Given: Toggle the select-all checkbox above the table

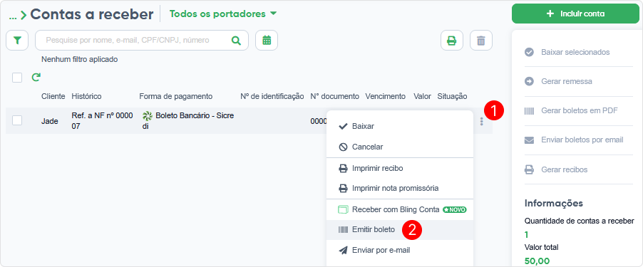Looking at the screenshot, I should click(x=17, y=78).
